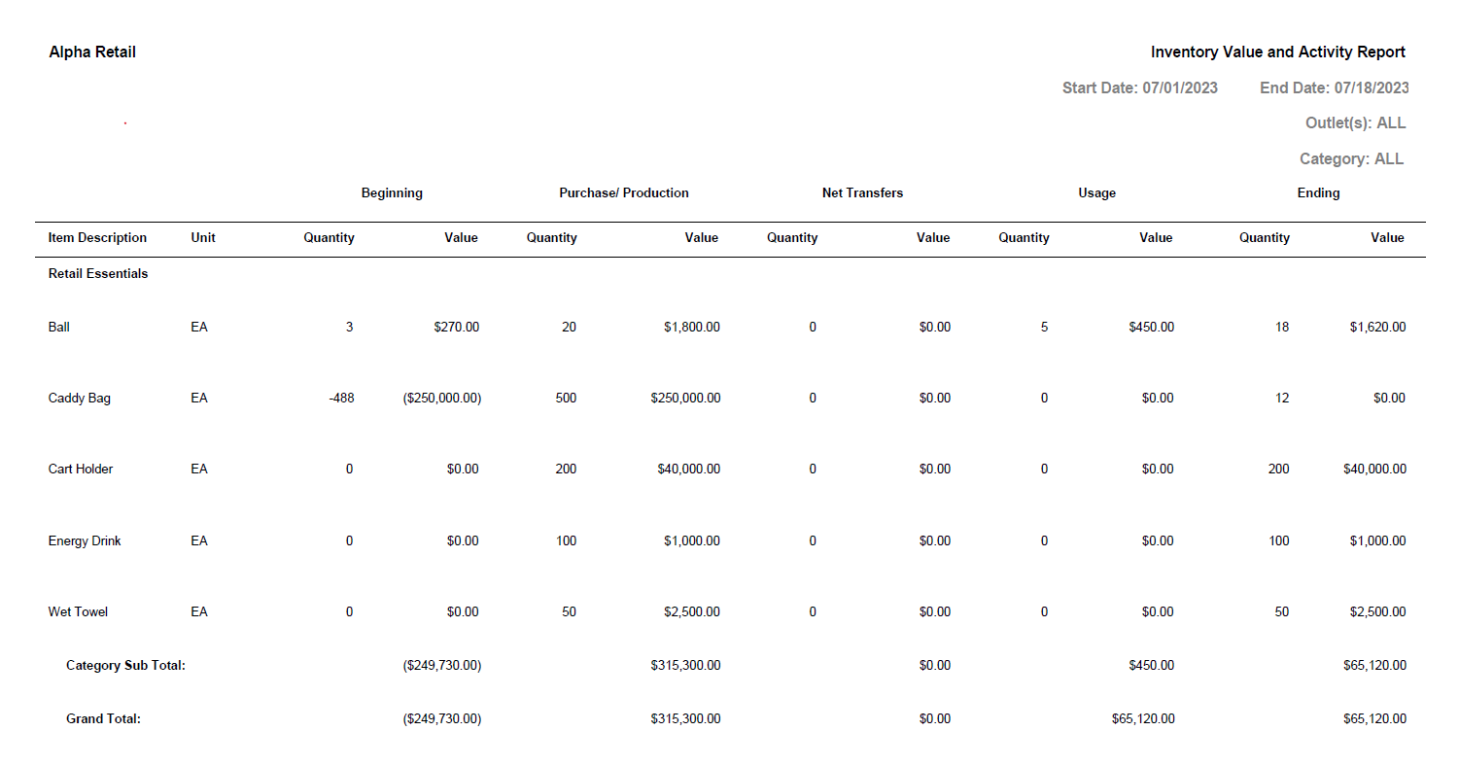
Task: Click the "Category Sub Total:" label
Action: point(125,666)
